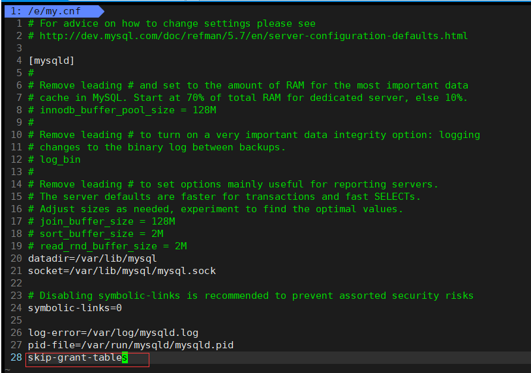The image size is (531, 373).
Task: Click the dev.mysql.com documentation URL
Action: [254, 36]
